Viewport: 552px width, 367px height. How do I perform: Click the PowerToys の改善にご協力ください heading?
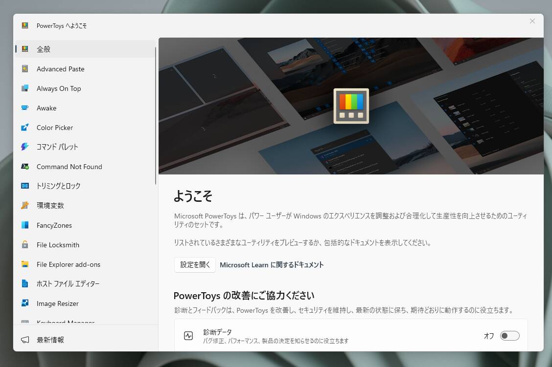click(x=244, y=295)
